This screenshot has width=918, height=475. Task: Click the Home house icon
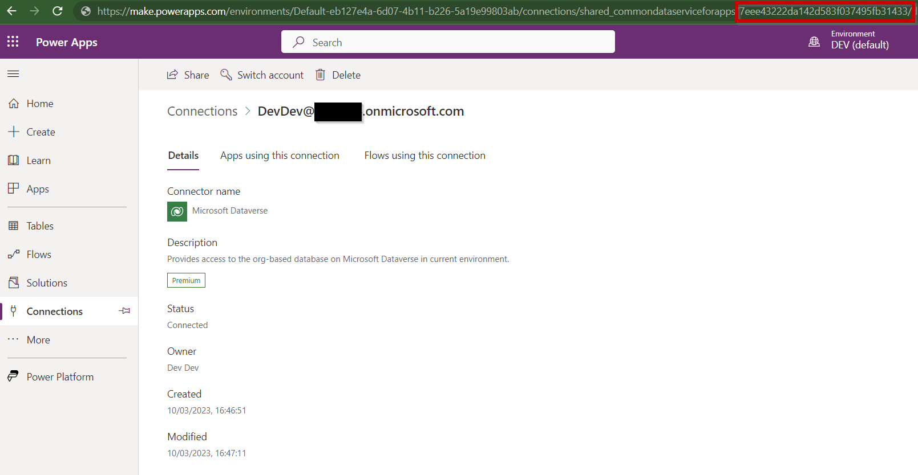tap(14, 103)
